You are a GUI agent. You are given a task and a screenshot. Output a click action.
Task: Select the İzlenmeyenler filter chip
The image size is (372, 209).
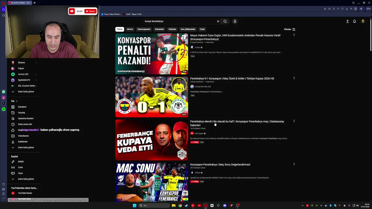[x=144, y=29]
